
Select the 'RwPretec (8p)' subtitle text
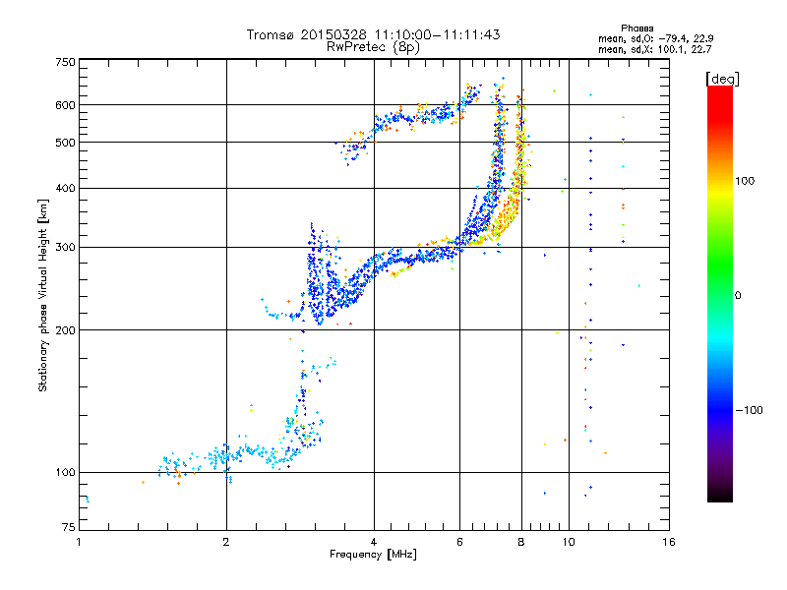(x=373, y=47)
